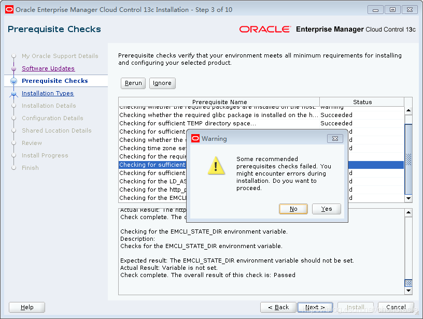
Task: Click the details pane scrollbar down arrow
Action: click(408, 291)
